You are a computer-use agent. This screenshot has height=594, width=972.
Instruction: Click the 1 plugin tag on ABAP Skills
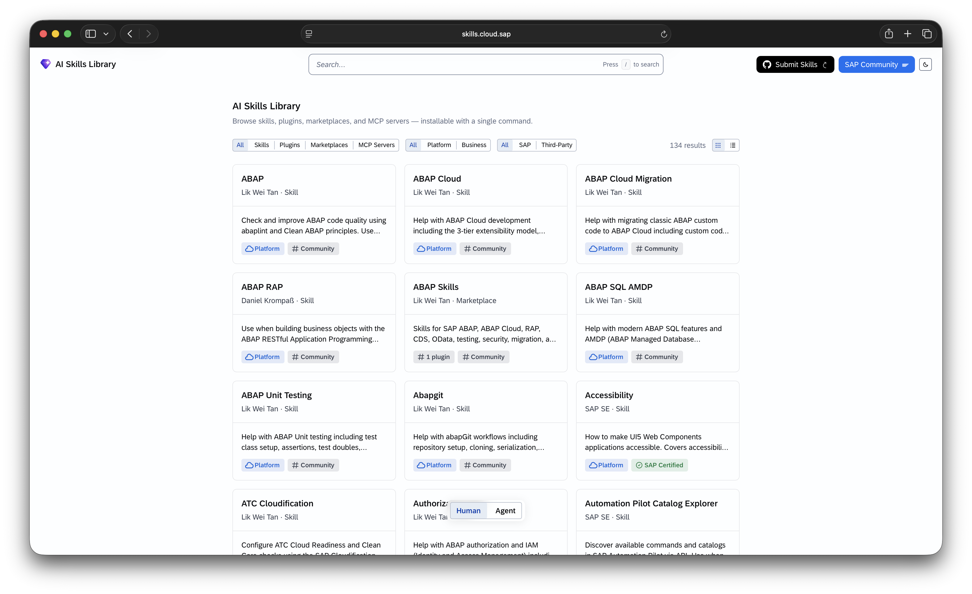tap(433, 357)
